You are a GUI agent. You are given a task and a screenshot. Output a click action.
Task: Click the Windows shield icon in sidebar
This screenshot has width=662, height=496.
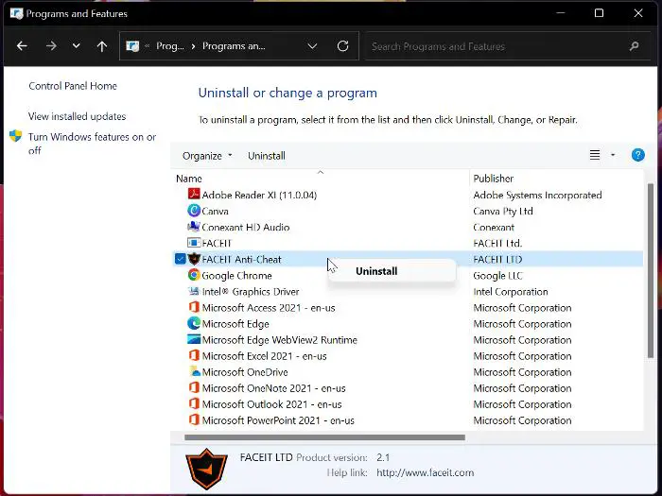click(x=16, y=136)
